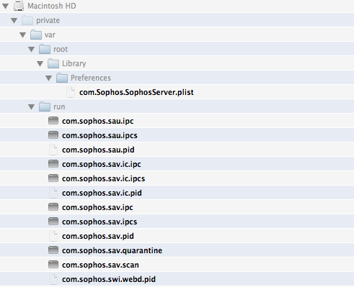Image resolution: width=354 pixels, height=287 pixels.
Task: Select file name com.sophos.sav.ic.pid
Action: (x=102, y=193)
